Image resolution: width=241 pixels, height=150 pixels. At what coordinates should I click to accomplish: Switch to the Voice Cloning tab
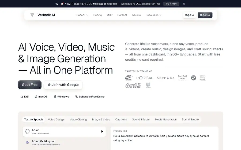tap(78, 119)
